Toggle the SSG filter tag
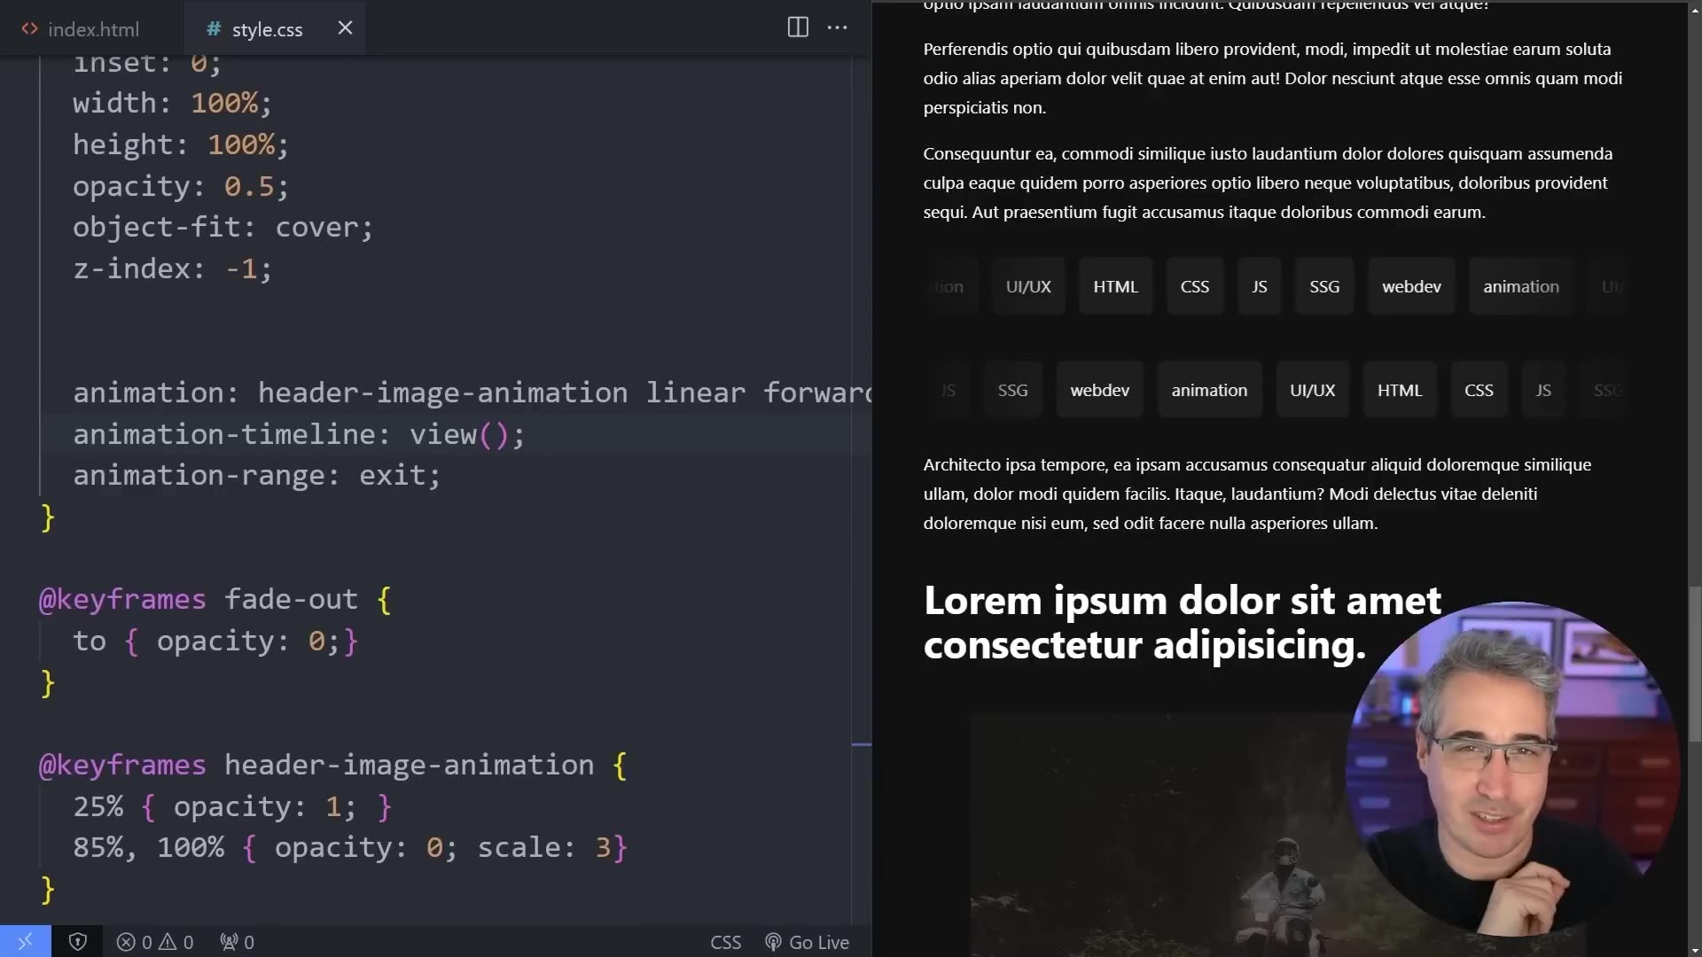Viewport: 1702px width, 957px height. click(x=1324, y=285)
